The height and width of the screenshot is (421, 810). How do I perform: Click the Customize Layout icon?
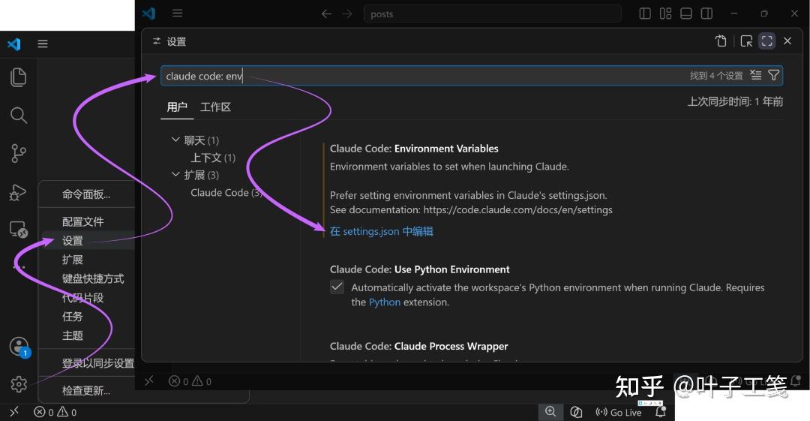665,14
